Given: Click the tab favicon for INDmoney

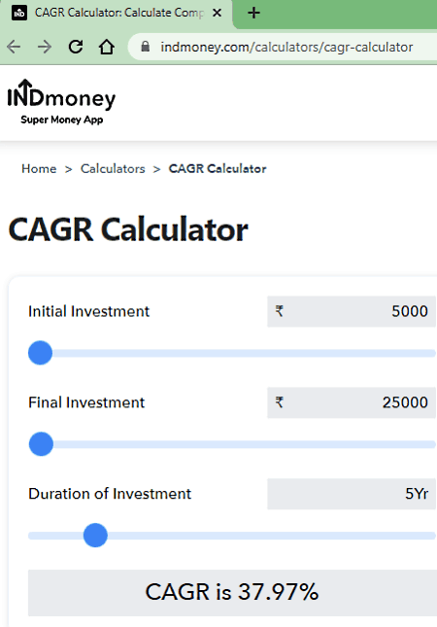Looking at the screenshot, I should pyautogui.click(x=18, y=13).
